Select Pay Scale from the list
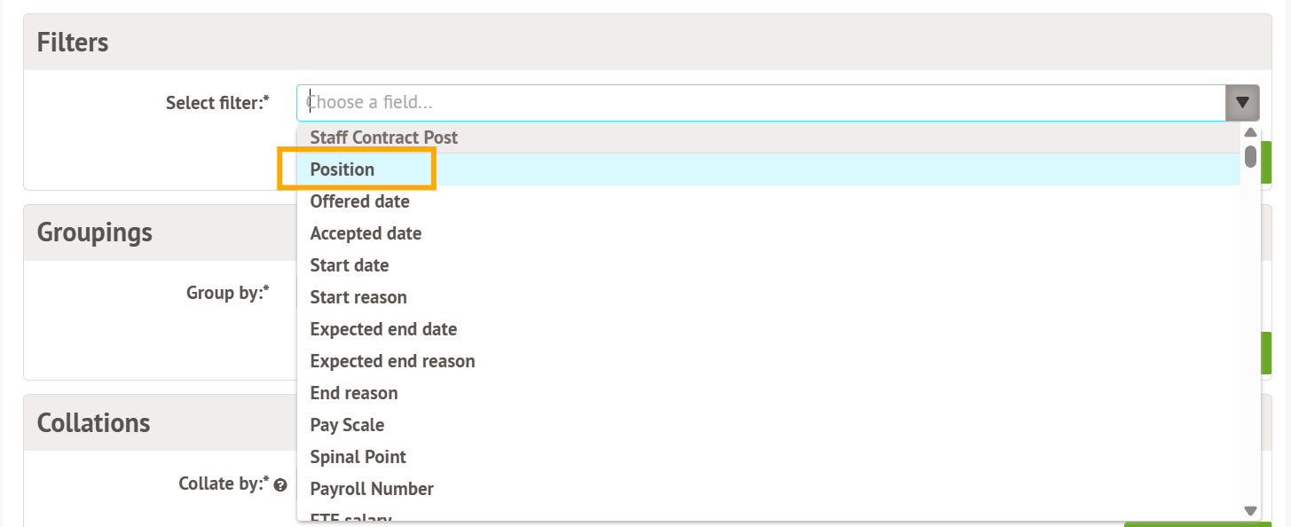The image size is (1291, 527). click(347, 425)
